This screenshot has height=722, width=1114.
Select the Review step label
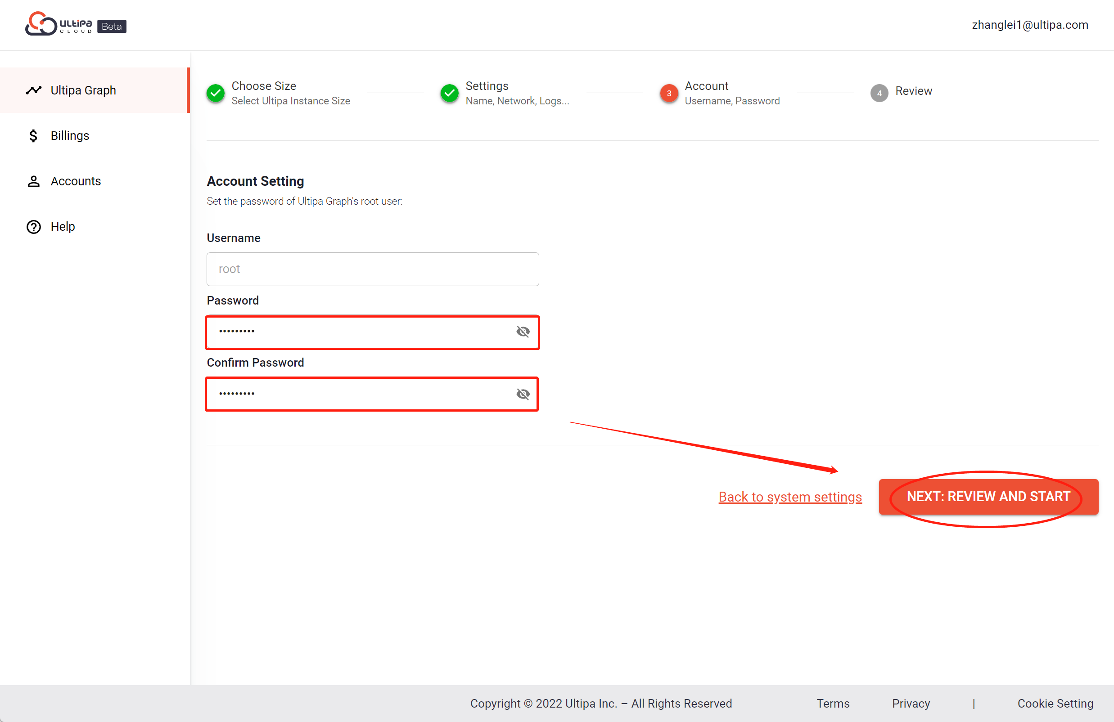click(913, 91)
